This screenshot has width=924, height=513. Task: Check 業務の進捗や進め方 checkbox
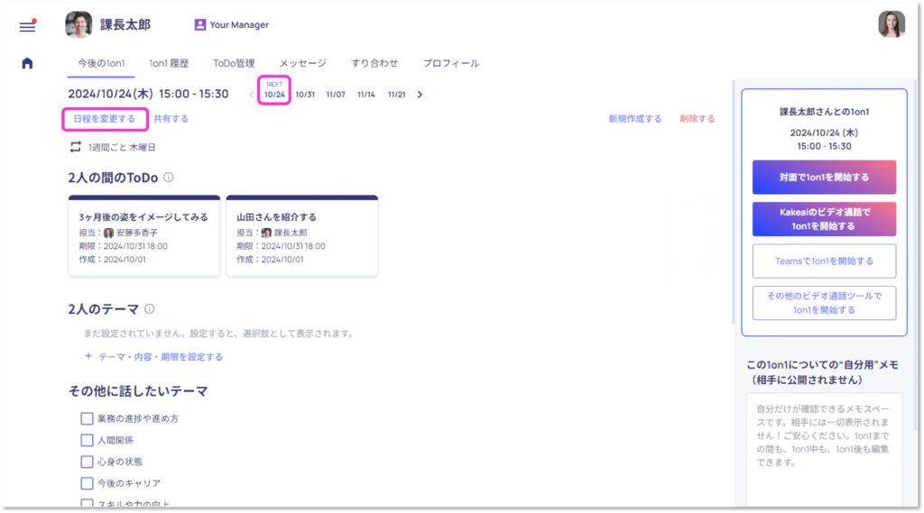(88, 418)
